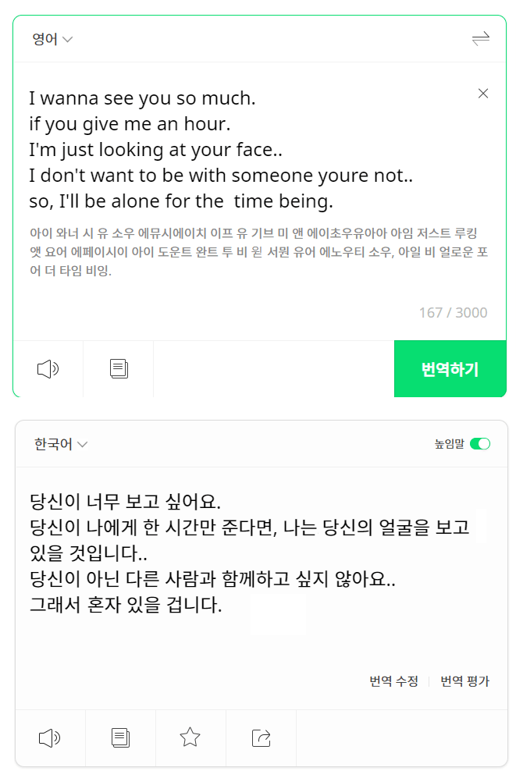Click the 167 / 3000 character counter

pos(453,313)
